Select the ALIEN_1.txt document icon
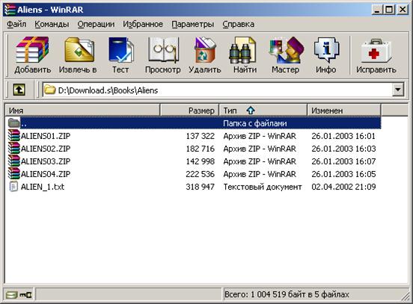This screenshot has width=413, height=304. tap(13, 187)
